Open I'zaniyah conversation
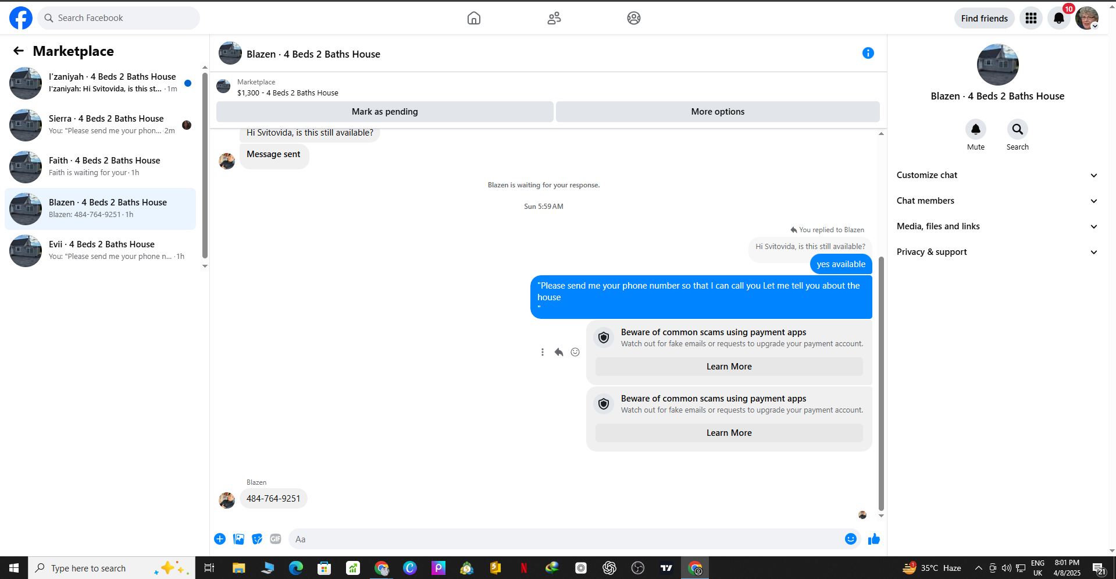This screenshot has height=579, width=1116. click(x=101, y=83)
